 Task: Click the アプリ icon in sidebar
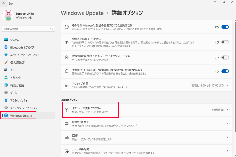[x=6, y=70]
